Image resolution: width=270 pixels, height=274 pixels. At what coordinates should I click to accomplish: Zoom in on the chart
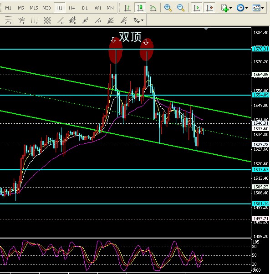[168, 8]
